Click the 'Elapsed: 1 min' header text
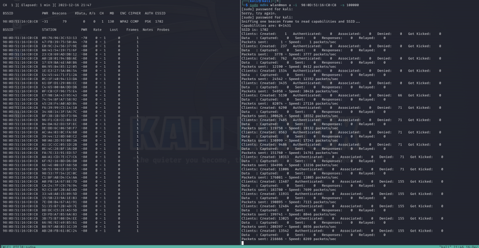This screenshot has width=479, height=248. (x=35, y=5)
